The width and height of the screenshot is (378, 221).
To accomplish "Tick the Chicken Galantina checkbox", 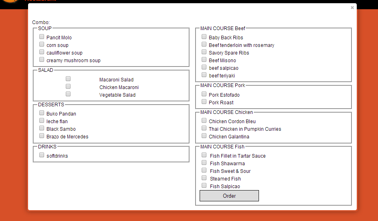I will point(204,136).
